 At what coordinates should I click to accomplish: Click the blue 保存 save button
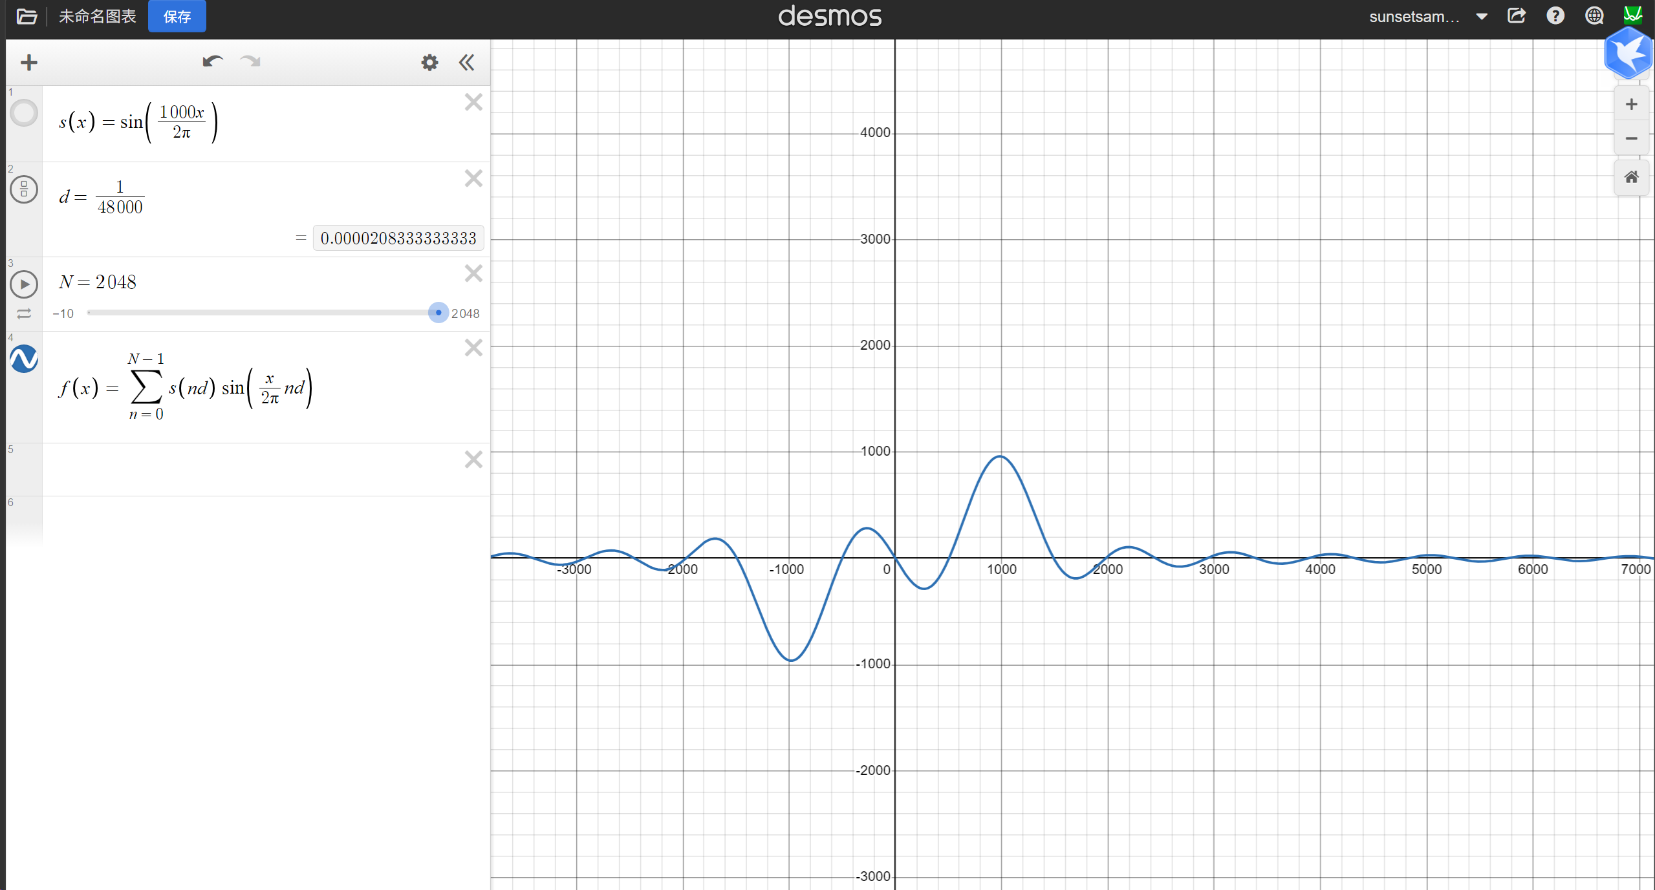click(x=177, y=16)
